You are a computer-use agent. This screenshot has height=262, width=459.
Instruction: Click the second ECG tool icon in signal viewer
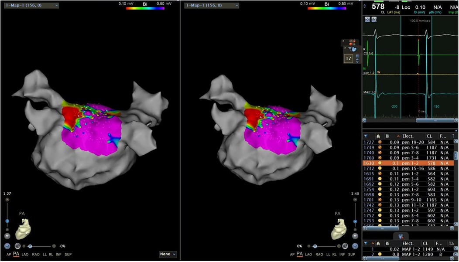[x=374, y=20]
